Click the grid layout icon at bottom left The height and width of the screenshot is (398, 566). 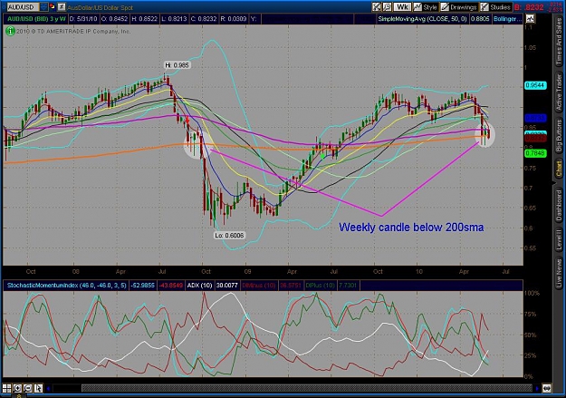point(7,388)
